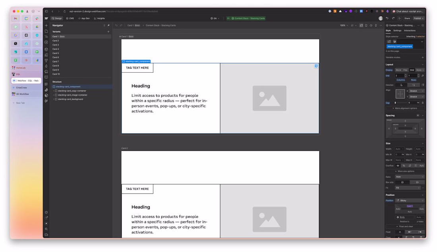This screenshot has width=437, height=252.
Task: Open the Components cube icon
Action: pyautogui.click(x=46, y=49)
